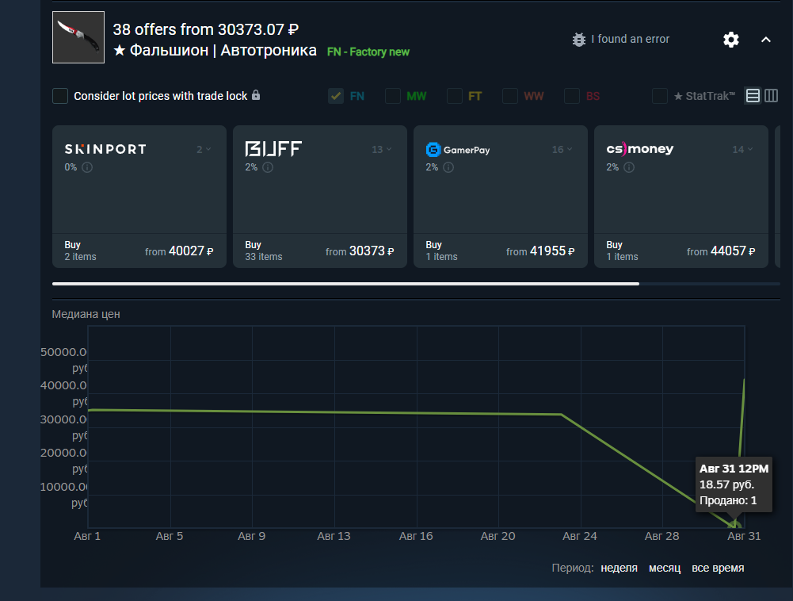Buy 2 items on Skinport from 40027
Image resolution: width=793 pixels, height=601 pixels.
(139, 251)
